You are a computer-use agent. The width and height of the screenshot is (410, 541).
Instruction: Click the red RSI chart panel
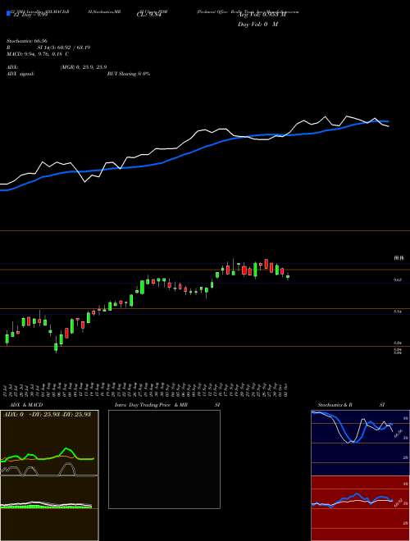click(360, 508)
